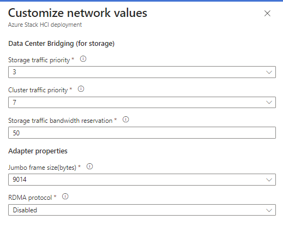Open the RDMA protocol dropdown showing Disabled
The width and height of the screenshot is (283, 226).
tap(142, 210)
